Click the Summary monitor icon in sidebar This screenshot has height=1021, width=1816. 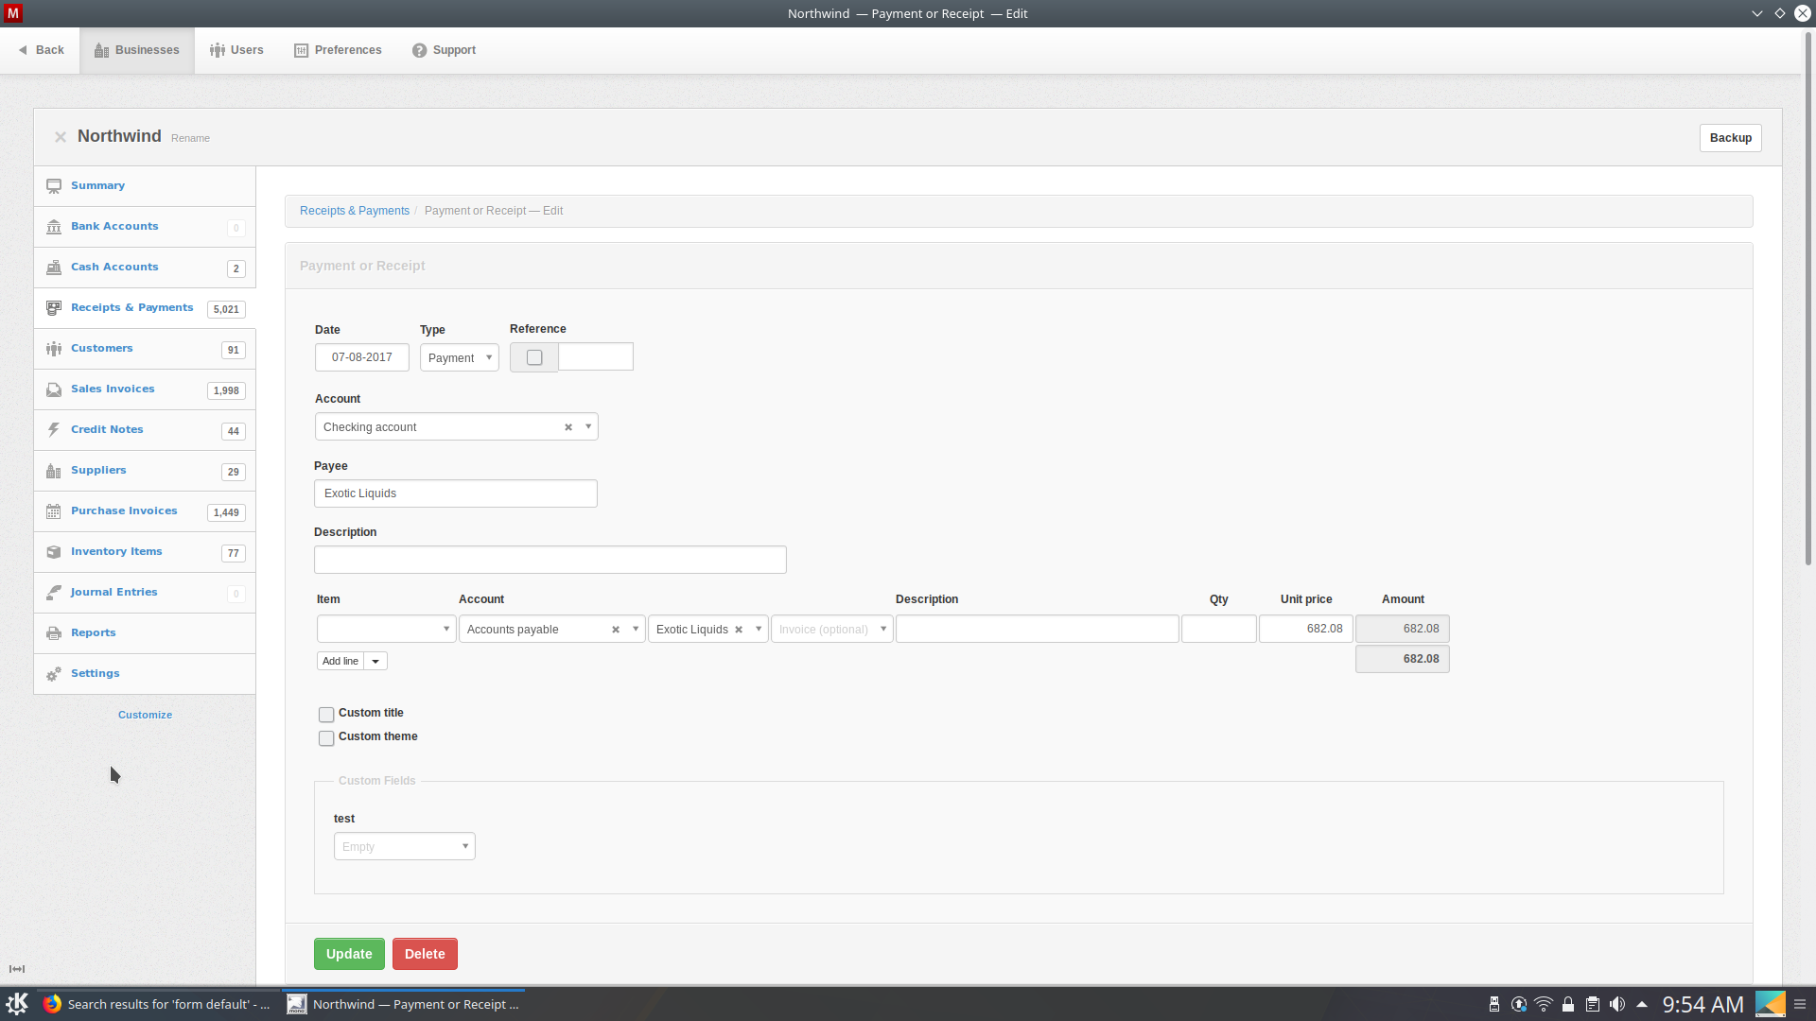54,186
